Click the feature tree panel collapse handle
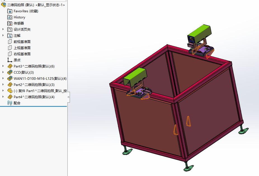The width and height of the screenshot is (259, 176). pos(69,97)
